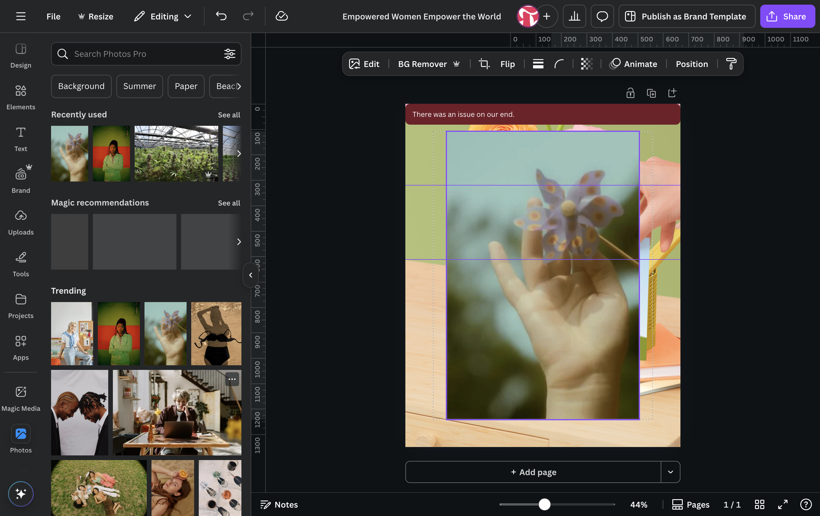Click Publish as Brand Template
Screen dimensions: 820x516
(687, 16)
